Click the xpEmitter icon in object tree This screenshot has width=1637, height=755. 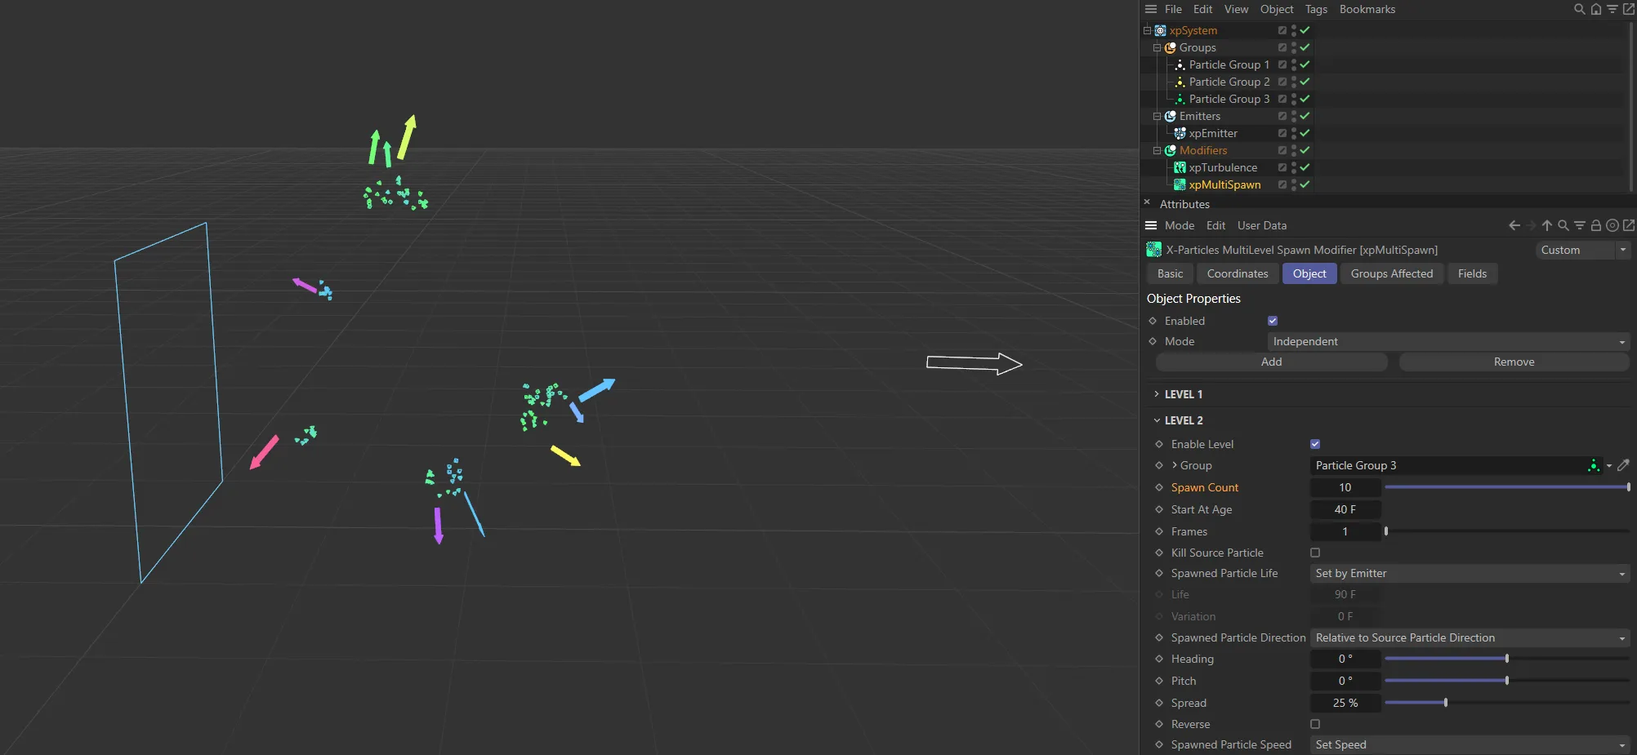click(x=1180, y=133)
